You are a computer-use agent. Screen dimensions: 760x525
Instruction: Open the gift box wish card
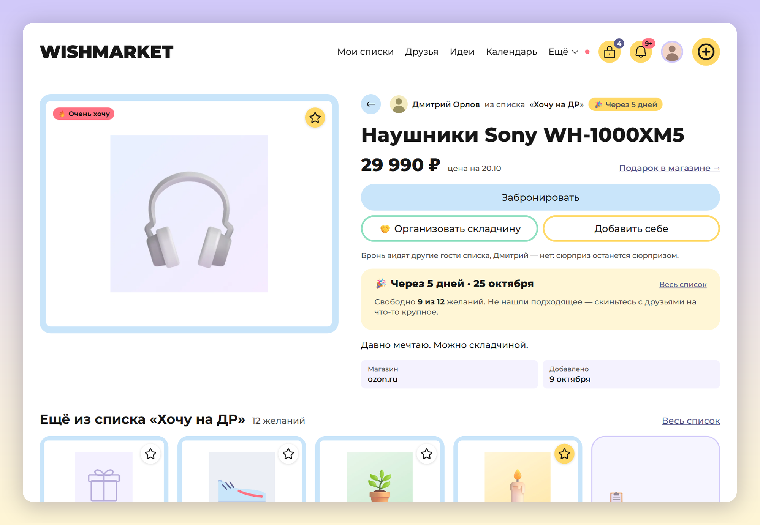click(104, 470)
